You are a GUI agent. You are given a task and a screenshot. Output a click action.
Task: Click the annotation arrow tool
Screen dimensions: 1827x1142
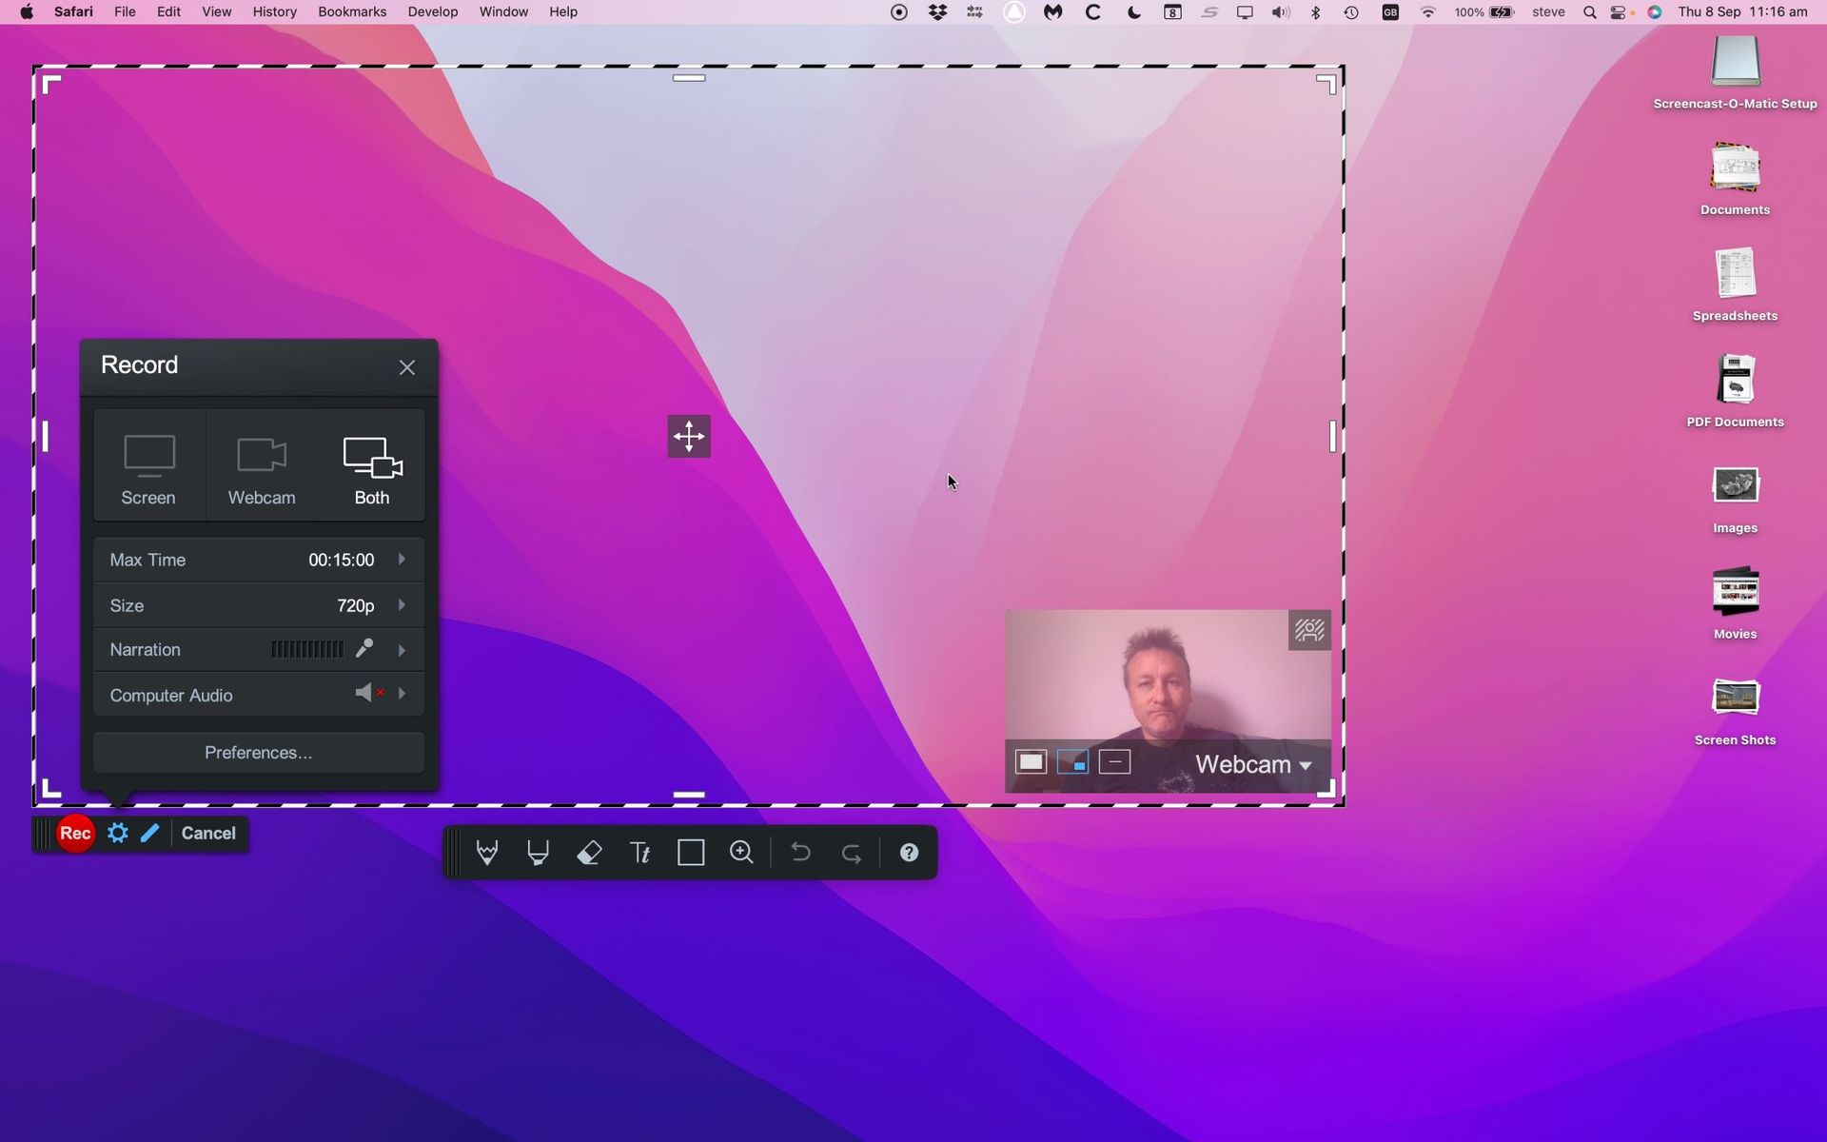pyautogui.click(x=486, y=853)
